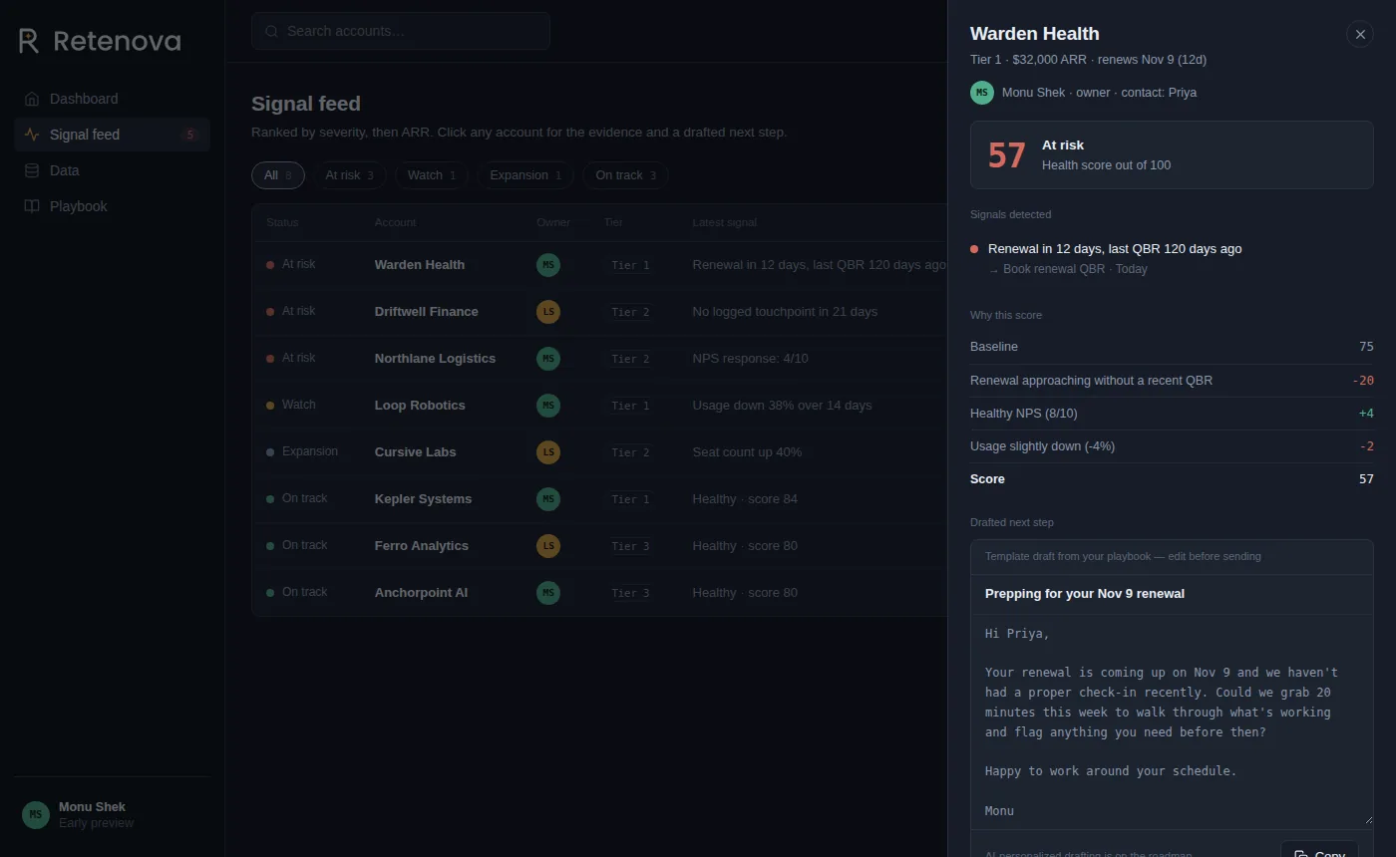
Task: Click 'Book renewal QBR · Today' suggested action
Action: pyautogui.click(x=1067, y=269)
